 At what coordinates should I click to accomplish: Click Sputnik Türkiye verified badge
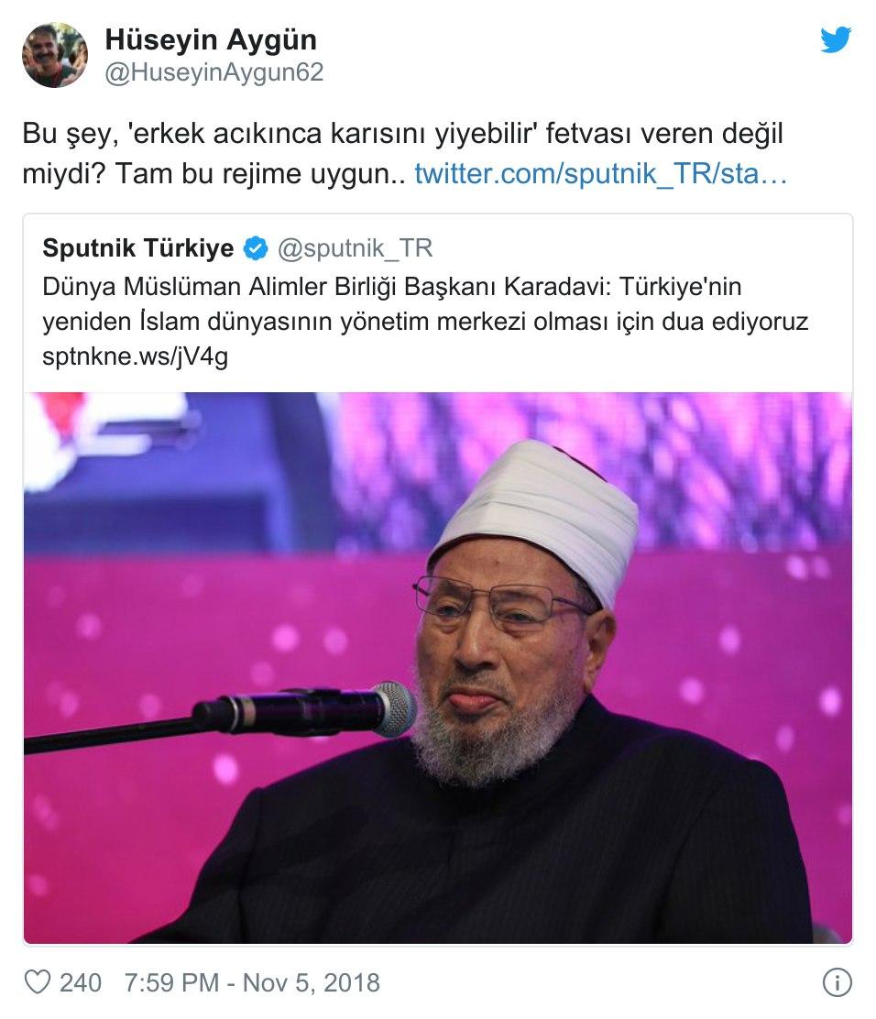pos(256,248)
